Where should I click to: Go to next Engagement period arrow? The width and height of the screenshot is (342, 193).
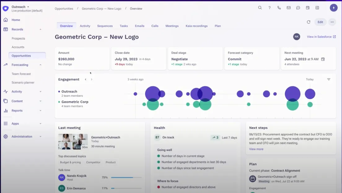92,79
